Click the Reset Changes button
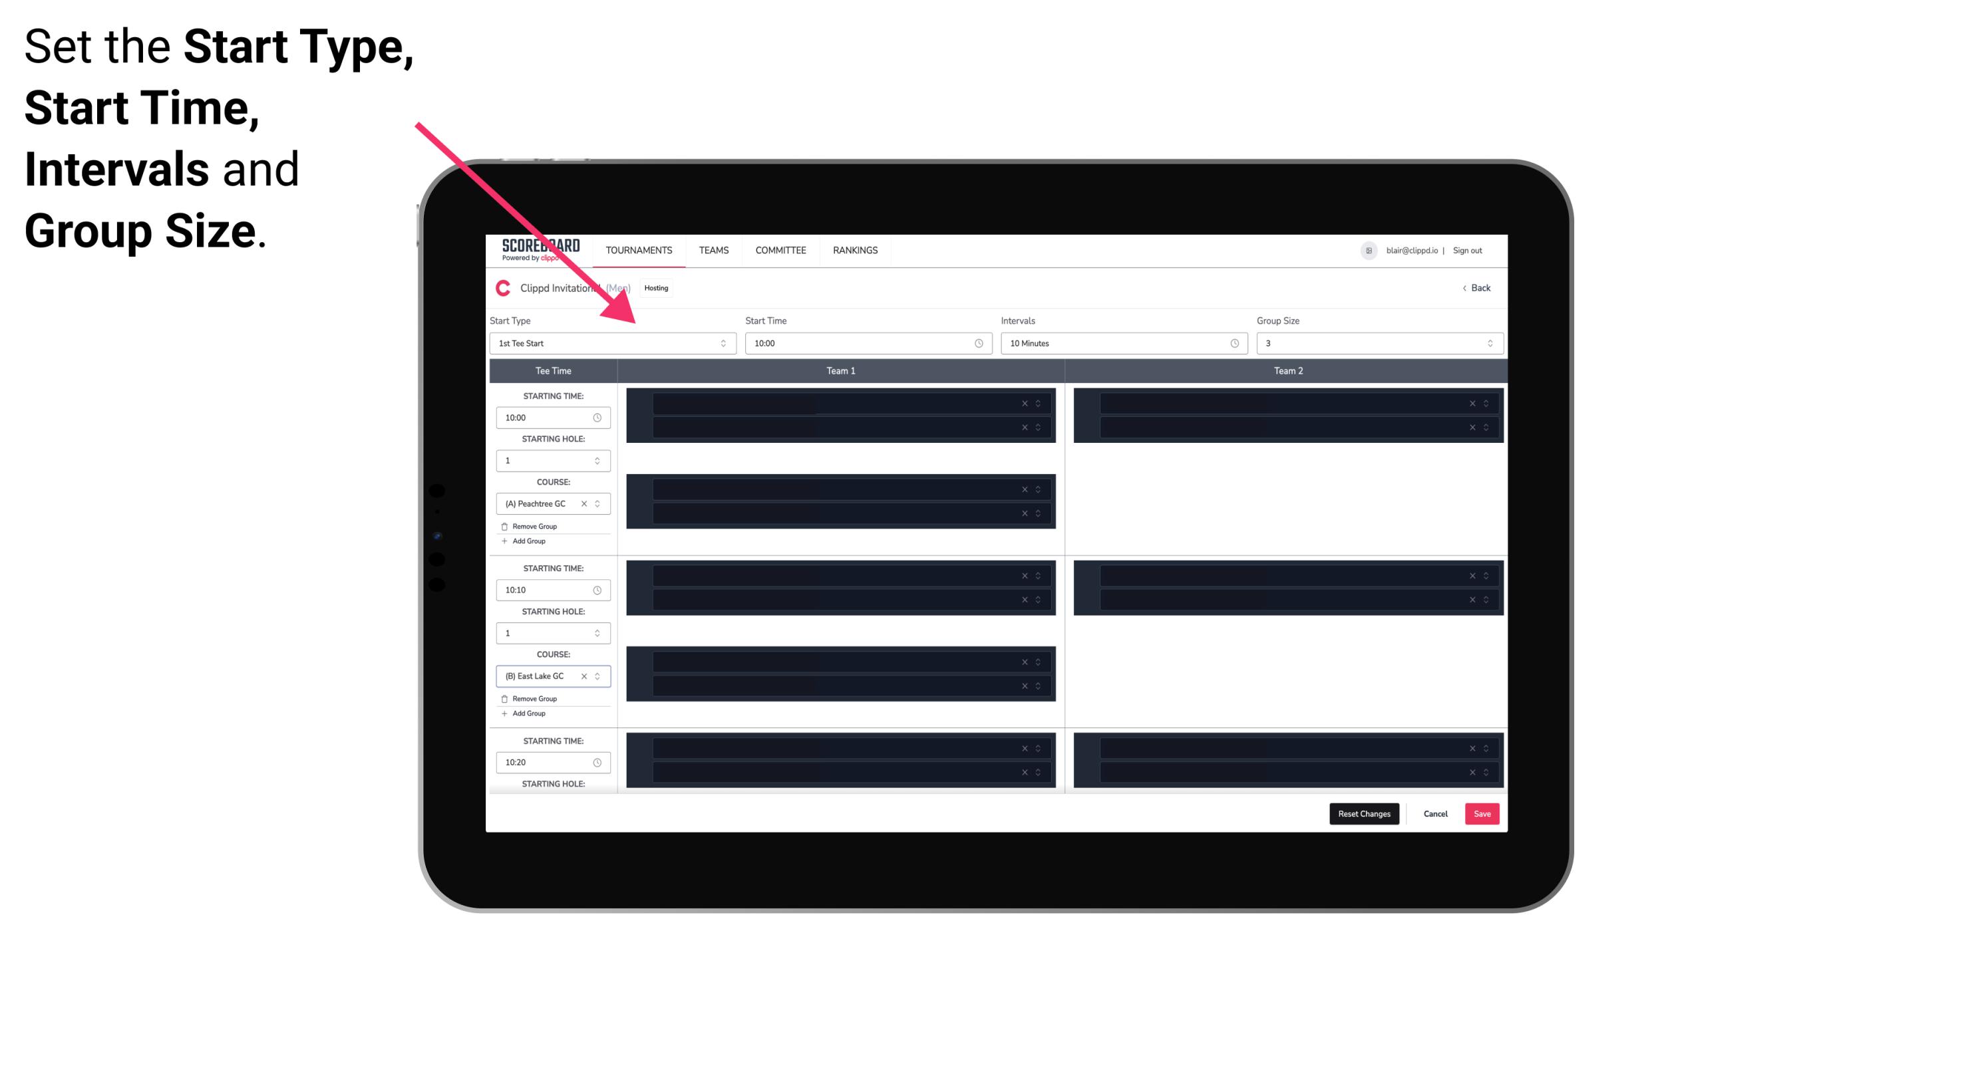 point(1364,813)
